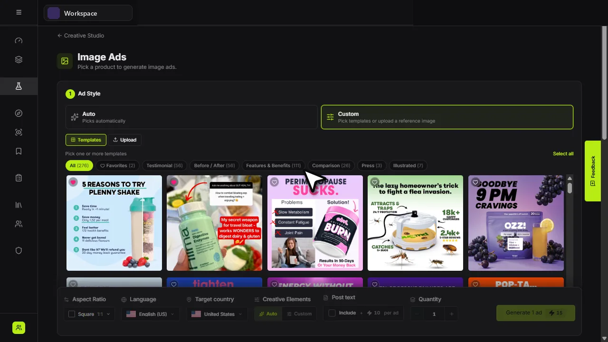The height and width of the screenshot is (342, 608).
Task: Select the flask lab icon in sidebar
Action: [x=19, y=86]
